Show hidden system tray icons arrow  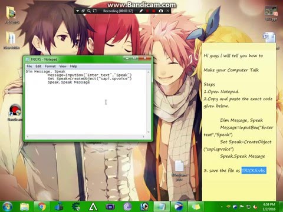[222, 207]
